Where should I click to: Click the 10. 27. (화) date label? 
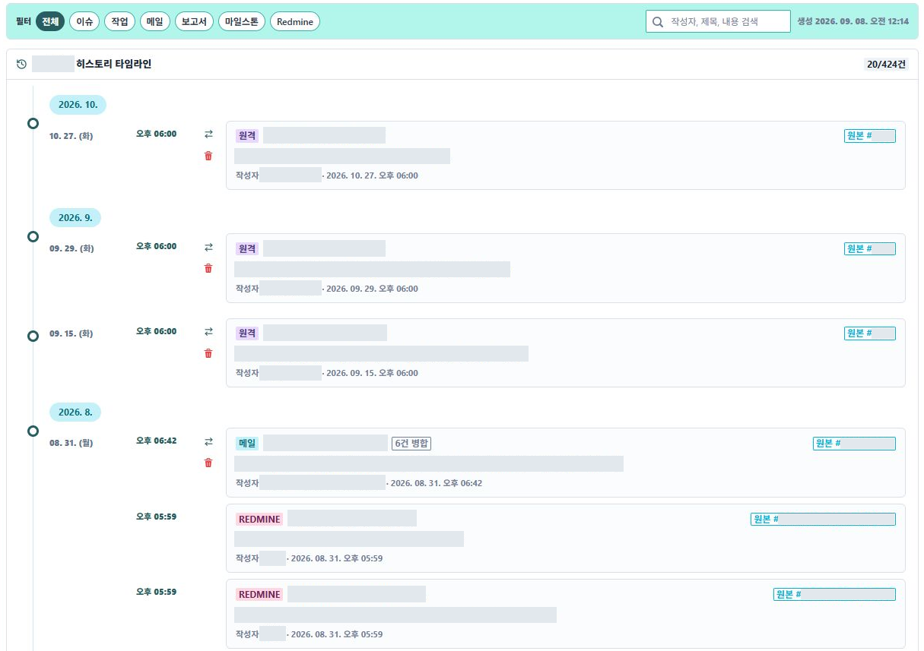71,136
